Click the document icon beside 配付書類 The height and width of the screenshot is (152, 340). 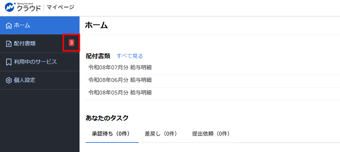pyautogui.click(x=9, y=44)
